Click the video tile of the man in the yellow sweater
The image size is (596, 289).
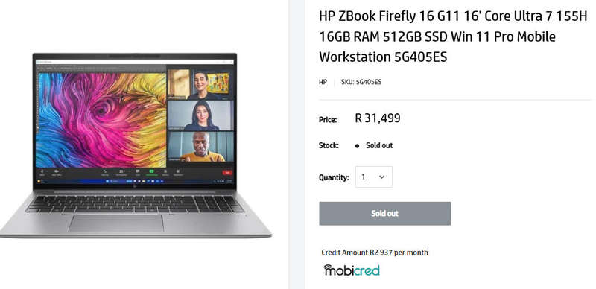click(x=200, y=147)
